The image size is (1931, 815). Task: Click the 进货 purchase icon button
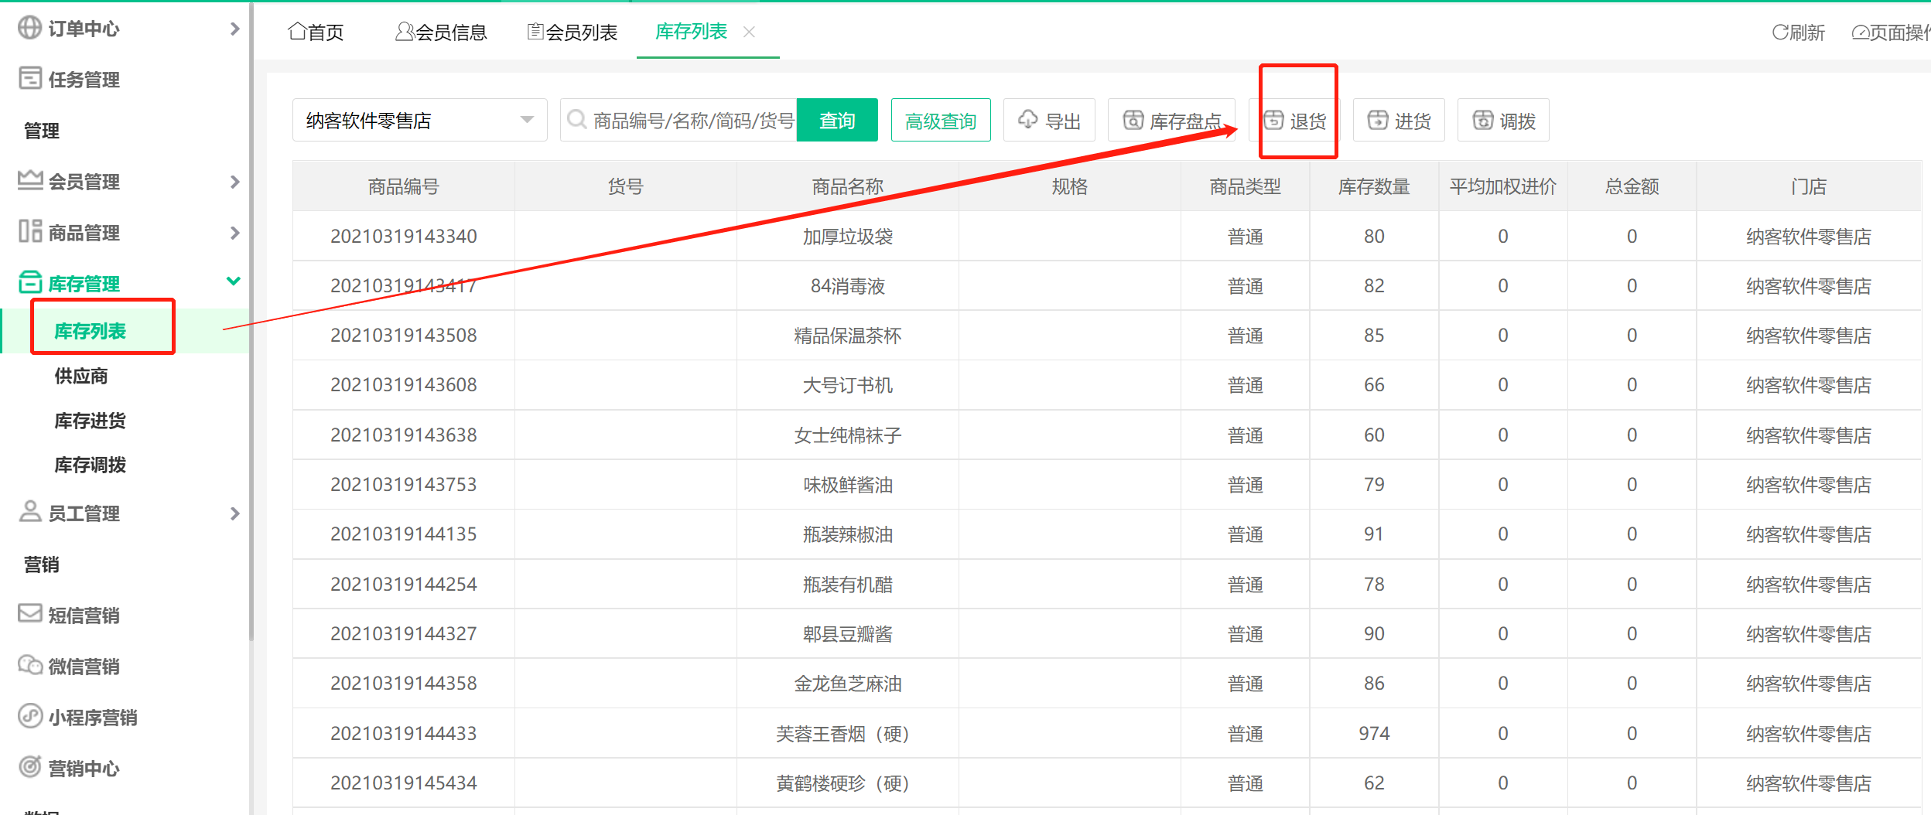point(1378,120)
